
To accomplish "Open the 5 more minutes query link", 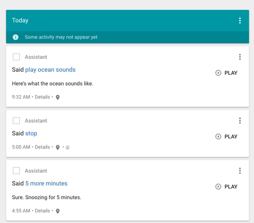I will pyautogui.click(x=46, y=184).
